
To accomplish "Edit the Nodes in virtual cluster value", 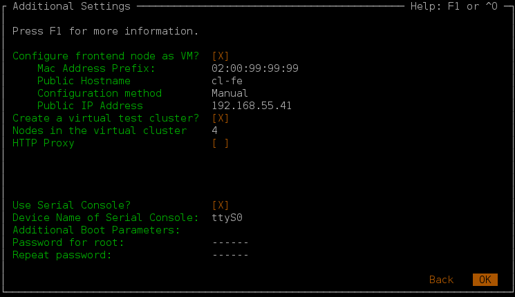I will click(x=215, y=131).
